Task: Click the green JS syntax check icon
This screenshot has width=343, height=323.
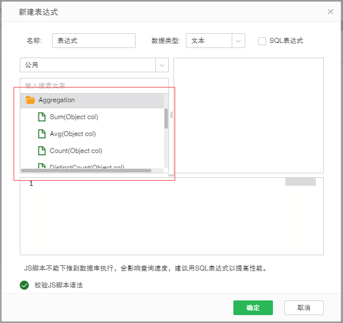Action: (x=24, y=285)
